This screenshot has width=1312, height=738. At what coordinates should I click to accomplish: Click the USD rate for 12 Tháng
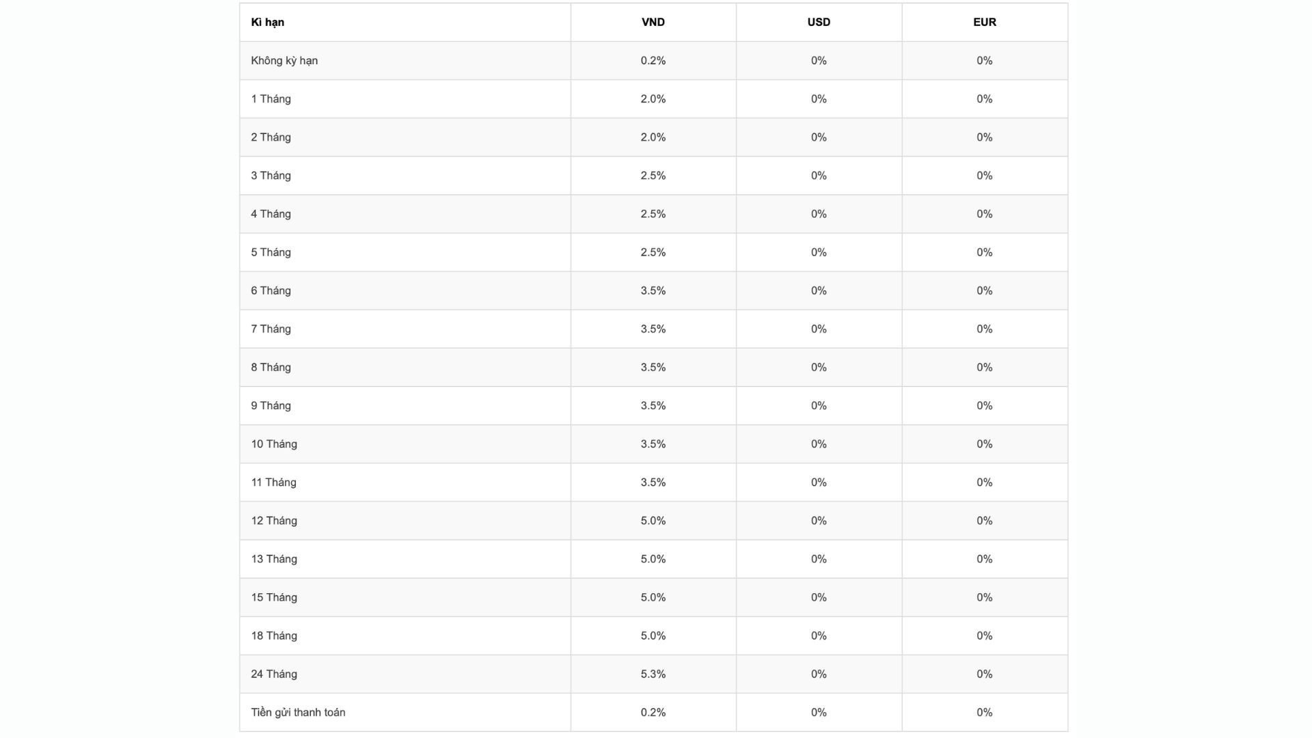[818, 521]
